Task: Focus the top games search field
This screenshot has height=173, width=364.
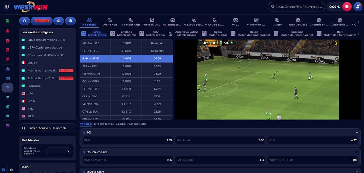Action: pyautogui.click(x=297, y=7)
